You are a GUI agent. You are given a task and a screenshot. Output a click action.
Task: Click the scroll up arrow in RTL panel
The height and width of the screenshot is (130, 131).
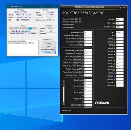(64, 81)
